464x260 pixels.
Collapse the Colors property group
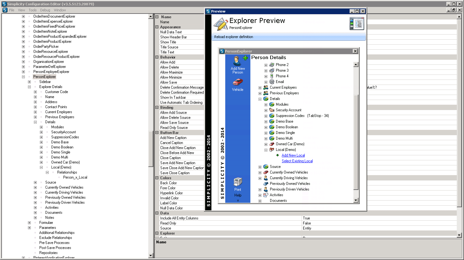coord(157,178)
